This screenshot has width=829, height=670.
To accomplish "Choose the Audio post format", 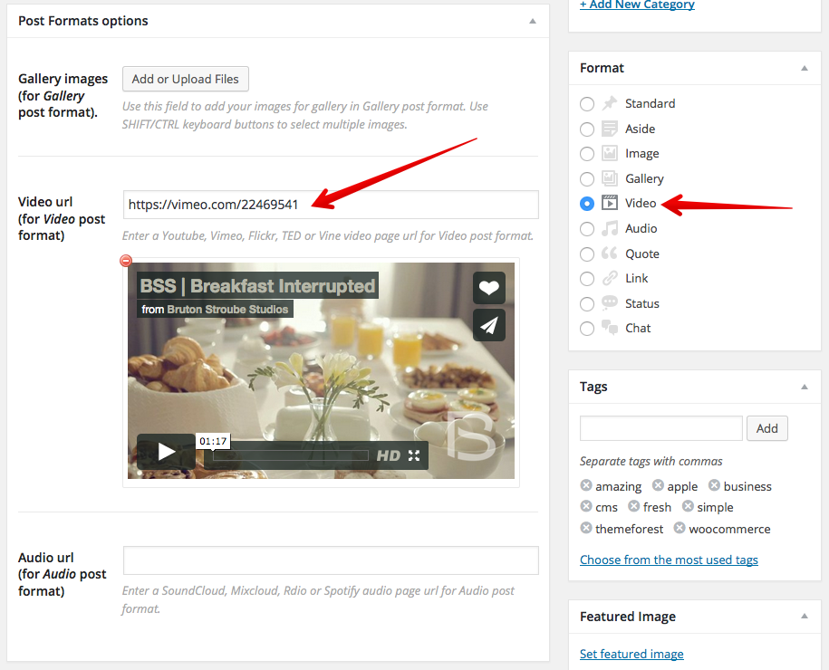I will [x=587, y=229].
